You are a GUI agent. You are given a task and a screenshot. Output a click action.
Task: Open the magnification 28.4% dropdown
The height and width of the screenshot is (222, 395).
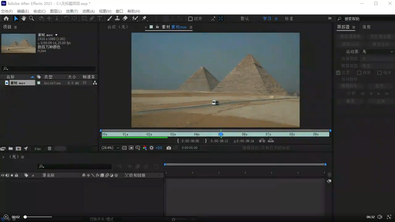(x=110, y=148)
